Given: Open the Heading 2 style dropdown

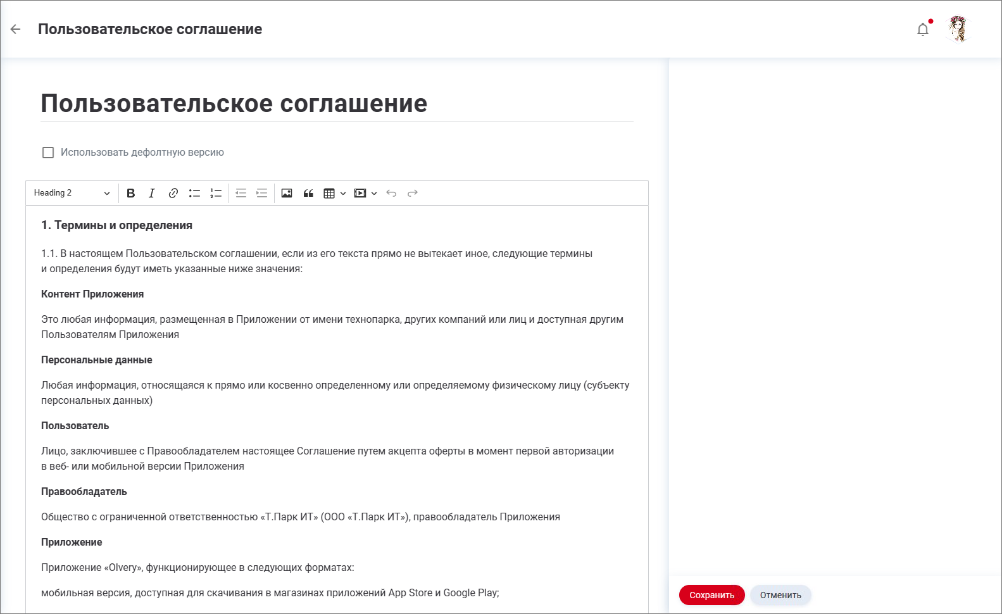Looking at the screenshot, I should click(72, 193).
